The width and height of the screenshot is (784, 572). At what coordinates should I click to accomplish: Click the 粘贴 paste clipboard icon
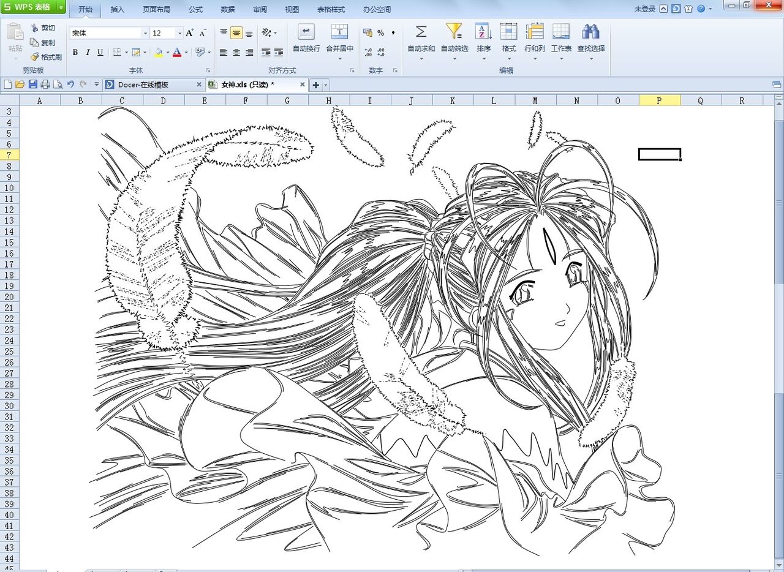(15, 32)
